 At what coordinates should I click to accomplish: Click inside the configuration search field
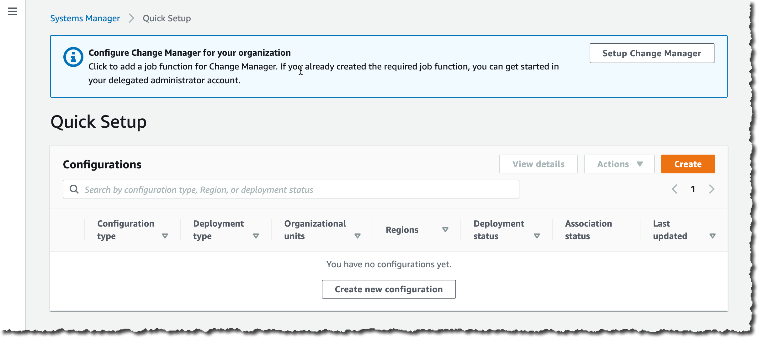pyautogui.click(x=251, y=189)
